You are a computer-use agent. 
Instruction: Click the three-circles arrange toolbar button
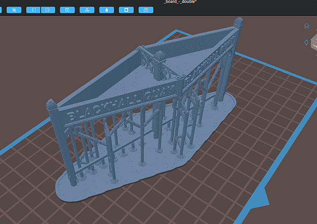87,10
